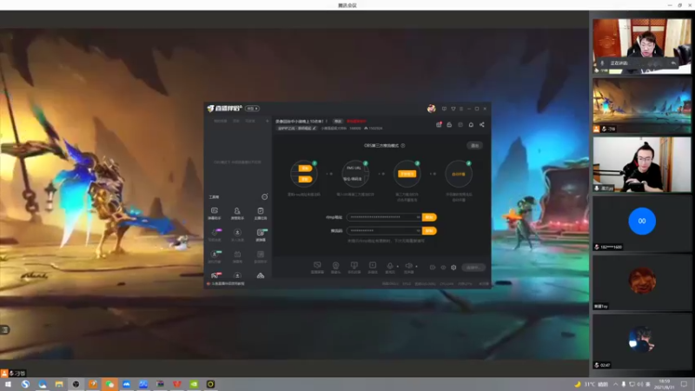Open the help question mark beside OBS mode title
The height and width of the screenshot is (391, 695).
(403, 145)
